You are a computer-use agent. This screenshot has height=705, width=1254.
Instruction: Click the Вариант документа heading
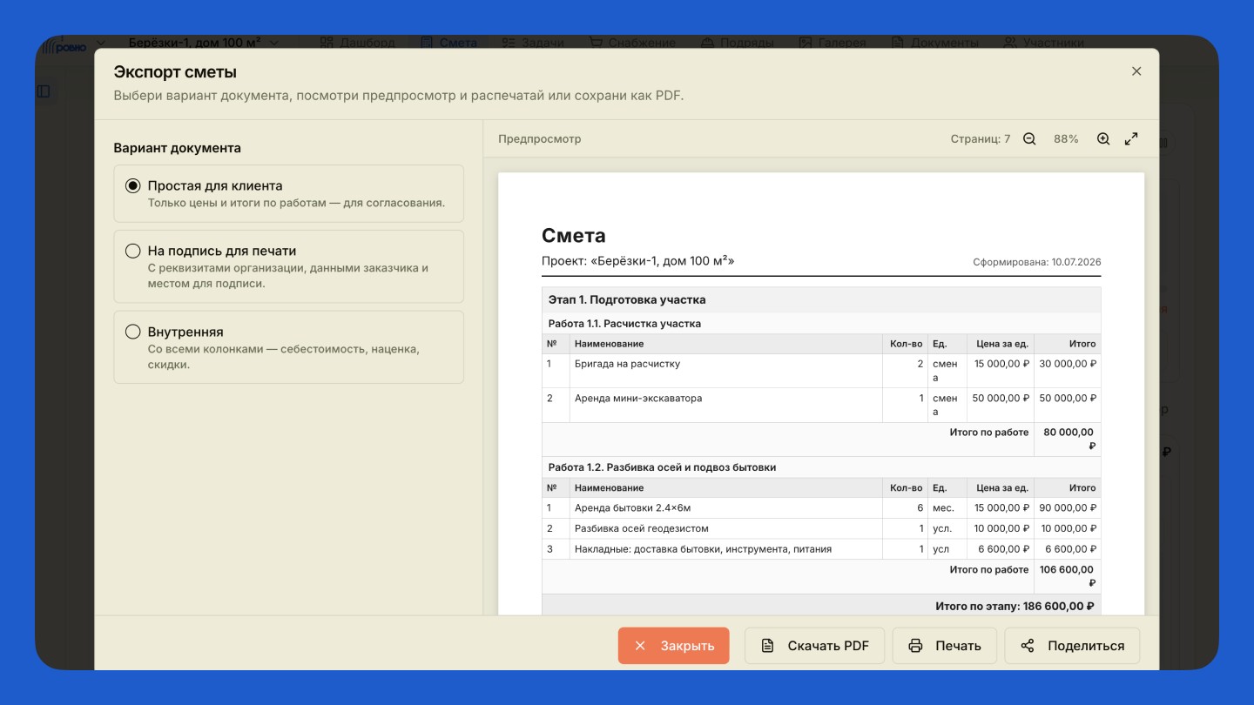click(x=177, y=148)
